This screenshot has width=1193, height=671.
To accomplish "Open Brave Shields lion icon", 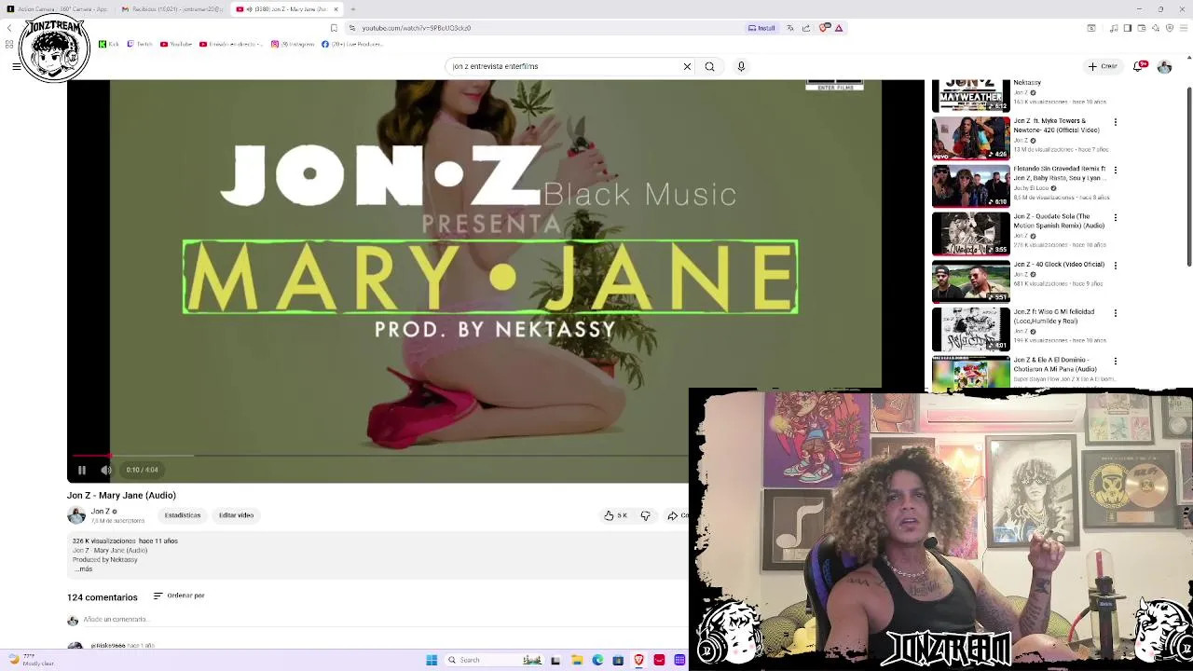I will pos(824,28).
